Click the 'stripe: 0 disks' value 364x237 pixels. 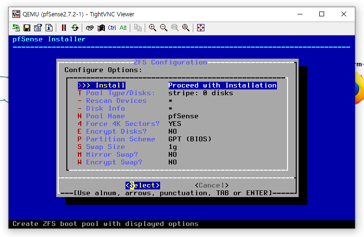click(201, 93)
